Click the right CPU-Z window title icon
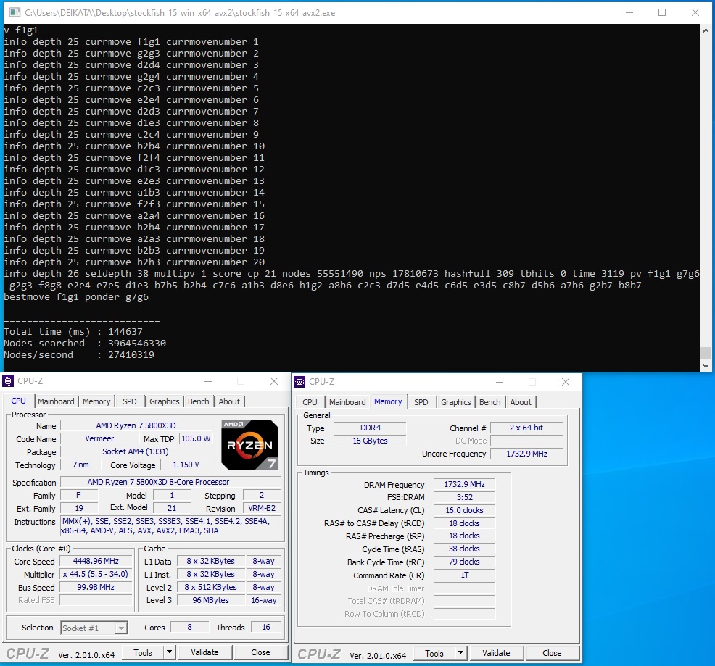 click(x=299, y=382)
